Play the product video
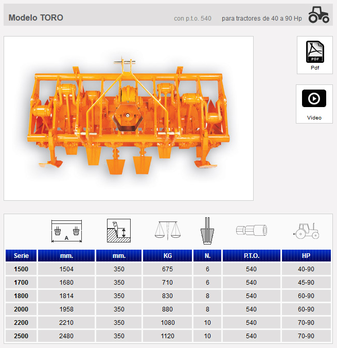337x348 pixels. coord(314,98)
